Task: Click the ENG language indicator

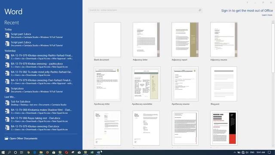Action: 252,152
